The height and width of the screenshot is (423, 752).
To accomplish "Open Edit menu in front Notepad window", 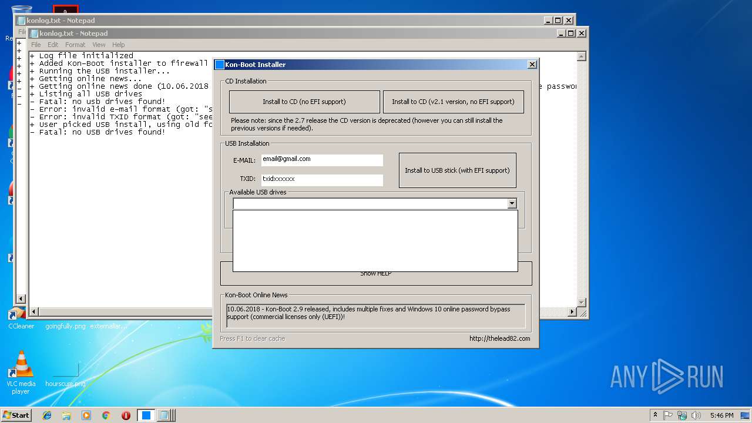I will click(53, 45).
